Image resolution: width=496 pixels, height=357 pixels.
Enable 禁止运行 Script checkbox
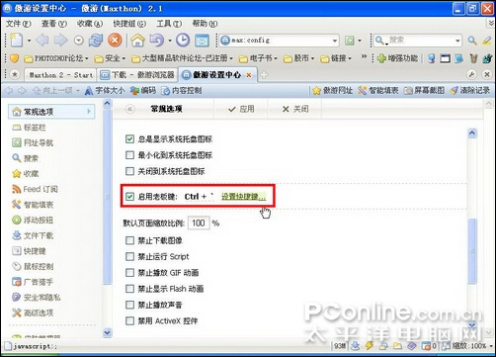point(129,256)
